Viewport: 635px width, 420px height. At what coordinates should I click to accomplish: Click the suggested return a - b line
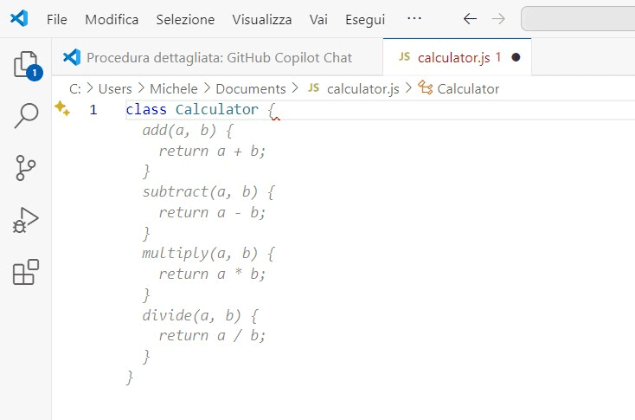pos(212,212)
